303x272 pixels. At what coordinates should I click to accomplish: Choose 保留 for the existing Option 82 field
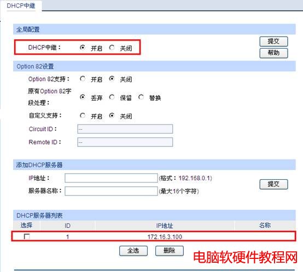pos(112,97)
